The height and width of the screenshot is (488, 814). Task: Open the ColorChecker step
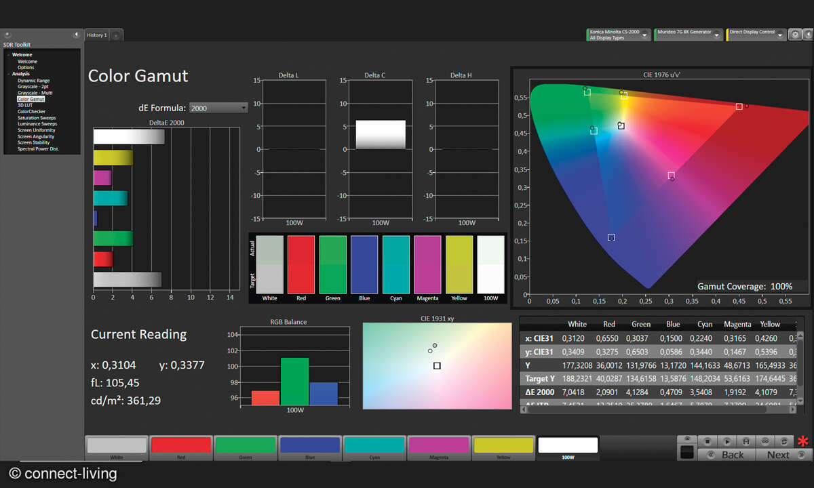(31, 111)
